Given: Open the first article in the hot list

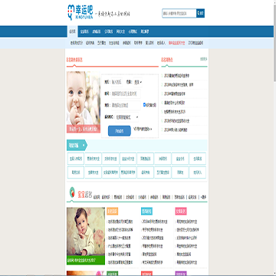Looking at the screenshot, I should (176, 76).
